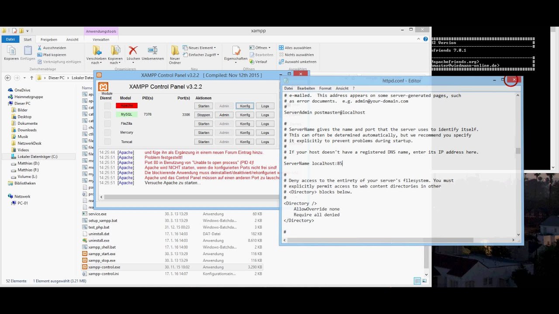Select xampp_start.exe in the file list

coord(102,254)
